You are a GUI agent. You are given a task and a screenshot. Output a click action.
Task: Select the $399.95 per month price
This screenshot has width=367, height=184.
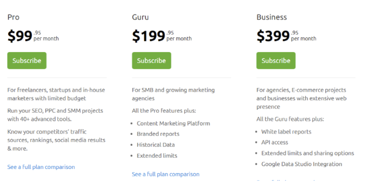[x=286, y=36]
